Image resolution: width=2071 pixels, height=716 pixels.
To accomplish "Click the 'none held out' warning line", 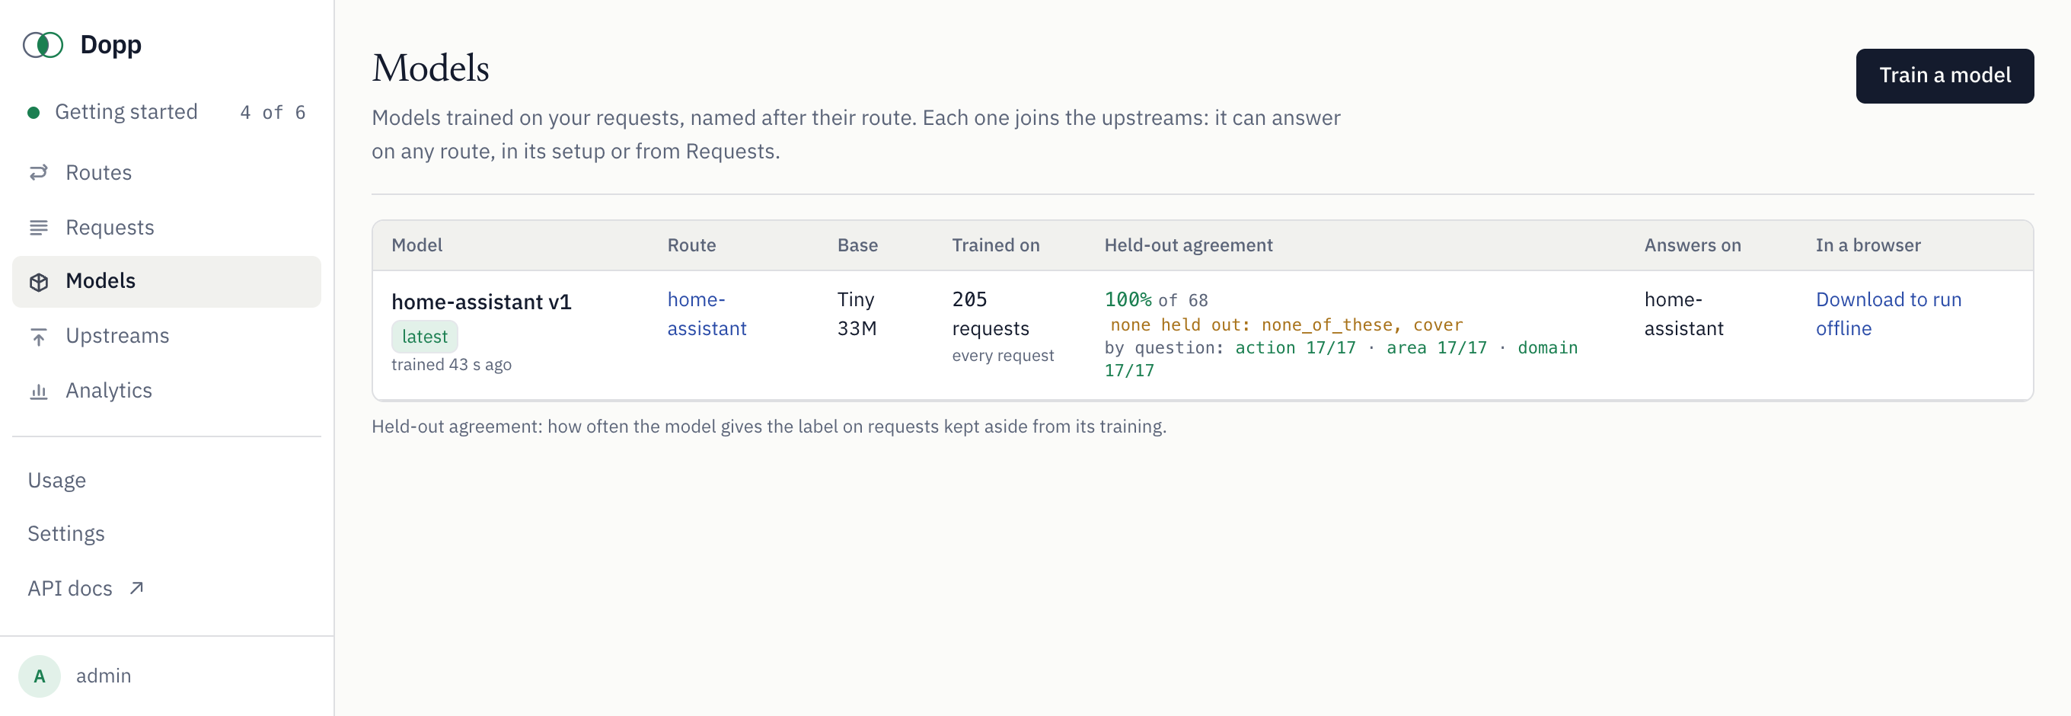I will 1286,325.
